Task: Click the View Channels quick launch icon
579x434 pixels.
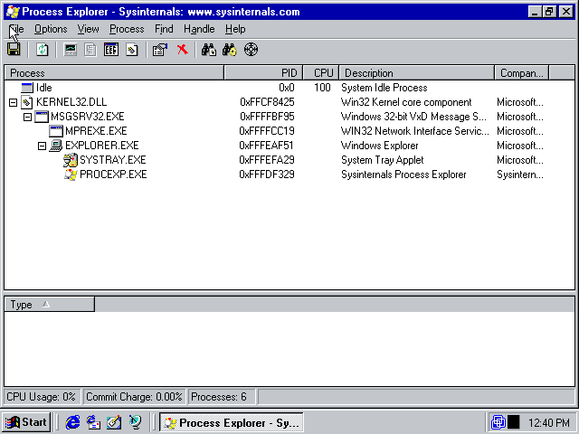Action: point(135,422)
